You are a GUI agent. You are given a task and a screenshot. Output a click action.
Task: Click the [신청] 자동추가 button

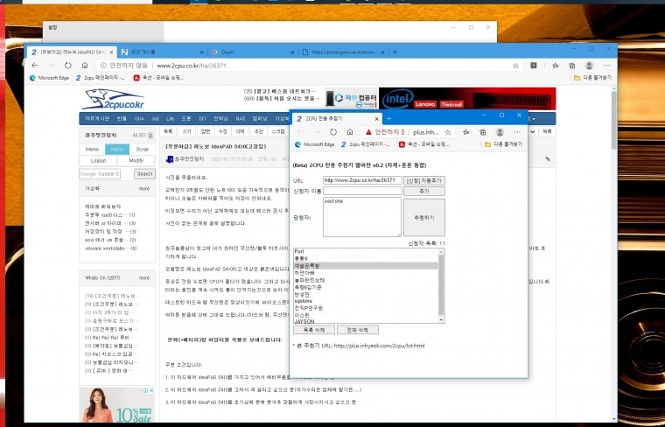pos(424,180)
